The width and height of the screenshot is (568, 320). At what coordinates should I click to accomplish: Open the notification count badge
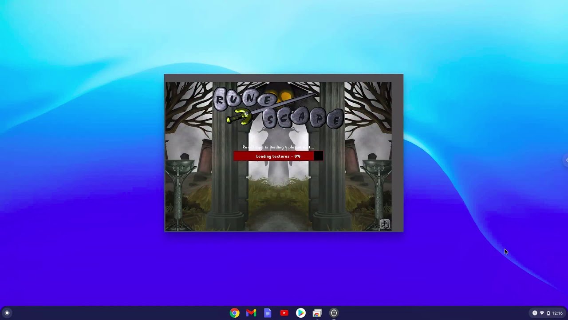(x=535, y=313)
